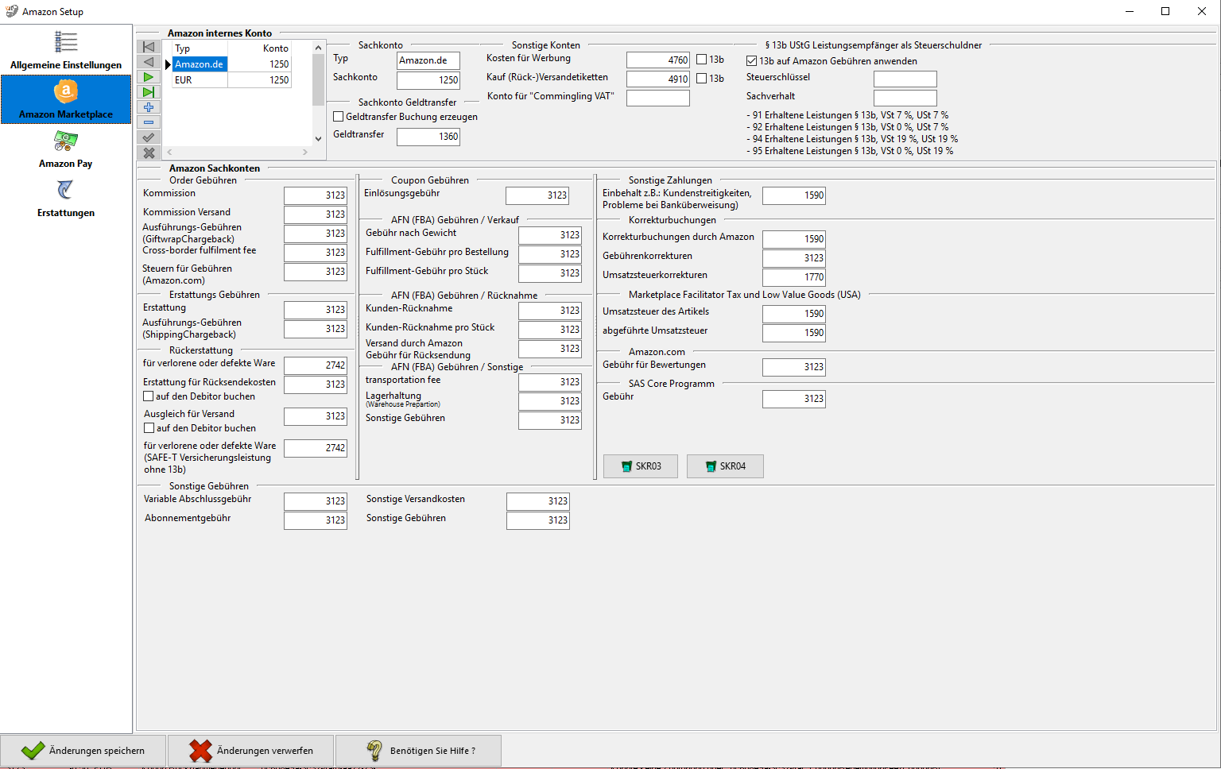The image size is (1221, 769).
Task: Click account grid scroll-left arrow
Action: pos(169,152)
